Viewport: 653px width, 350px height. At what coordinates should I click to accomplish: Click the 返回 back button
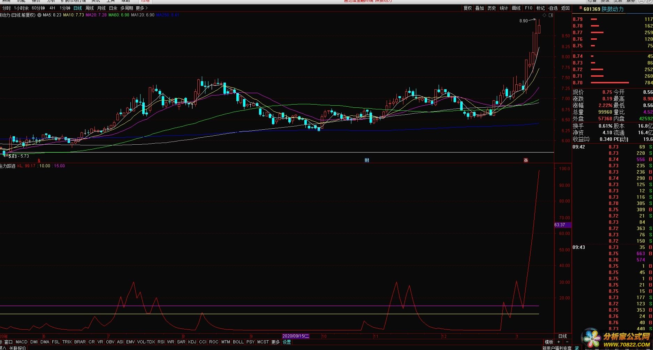click(565, 8)
